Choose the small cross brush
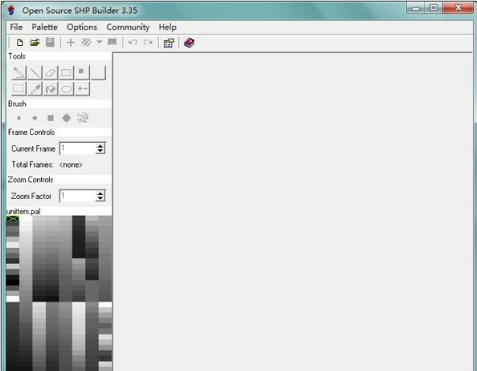Screen dimensions: 477x371 35,118
